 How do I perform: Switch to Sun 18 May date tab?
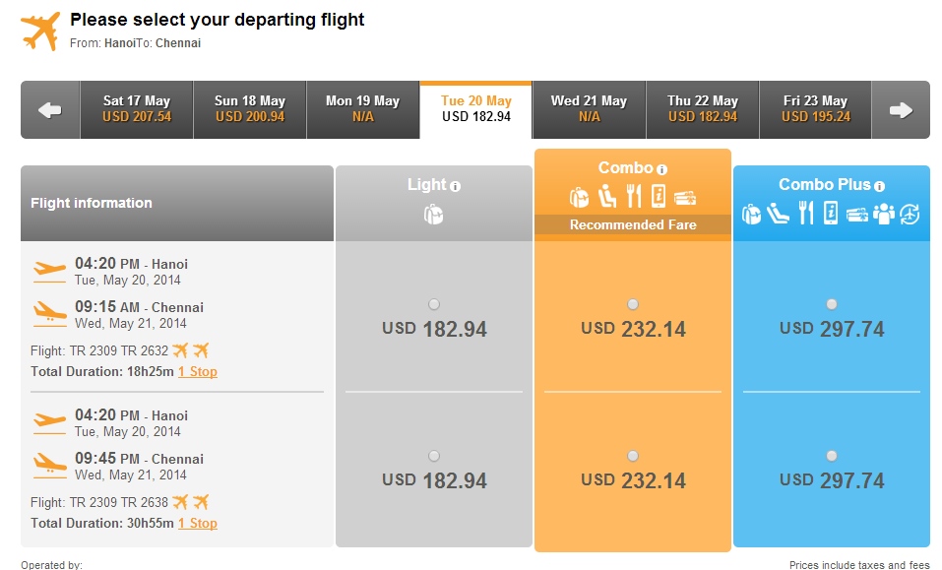coord(250,110)
